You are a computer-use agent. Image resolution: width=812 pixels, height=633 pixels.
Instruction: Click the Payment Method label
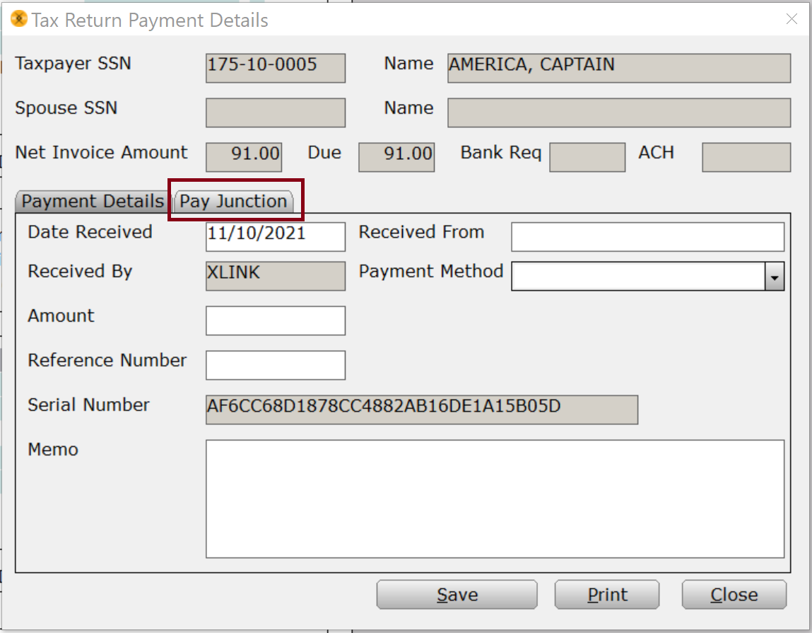coord(431,271)
